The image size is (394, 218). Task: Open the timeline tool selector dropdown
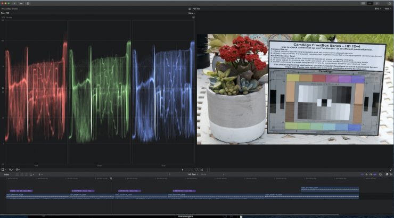tap(40, 174)
